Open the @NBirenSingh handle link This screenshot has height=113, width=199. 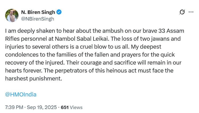tap(37, 18)
